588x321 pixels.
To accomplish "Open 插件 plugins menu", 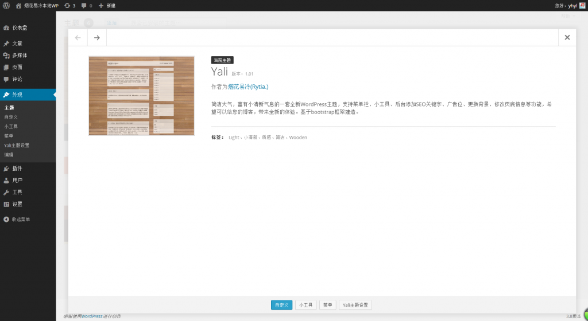I will (x=28, y=169).
